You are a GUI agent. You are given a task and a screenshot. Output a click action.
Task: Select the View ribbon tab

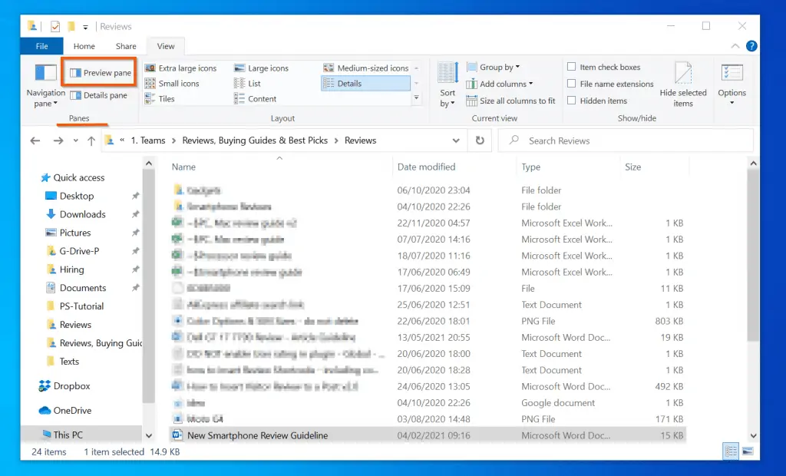pos(166,46)
